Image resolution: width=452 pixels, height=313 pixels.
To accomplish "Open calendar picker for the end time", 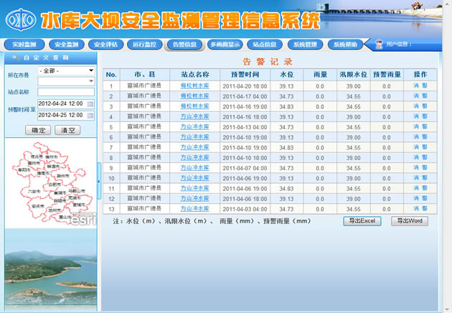I will 90,115.
